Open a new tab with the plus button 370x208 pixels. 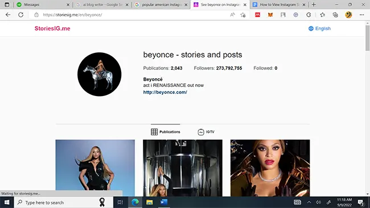pyautogui.click(x=314, y=5)
